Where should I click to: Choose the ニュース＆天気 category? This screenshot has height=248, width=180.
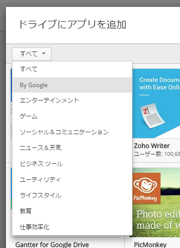click(72, 148)
